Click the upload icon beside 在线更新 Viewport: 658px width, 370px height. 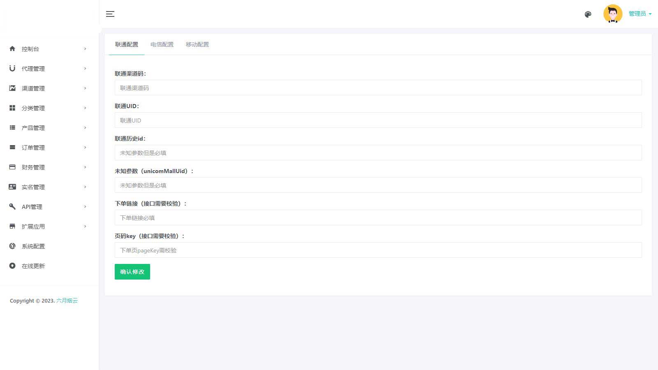click(x=12, y=266)
